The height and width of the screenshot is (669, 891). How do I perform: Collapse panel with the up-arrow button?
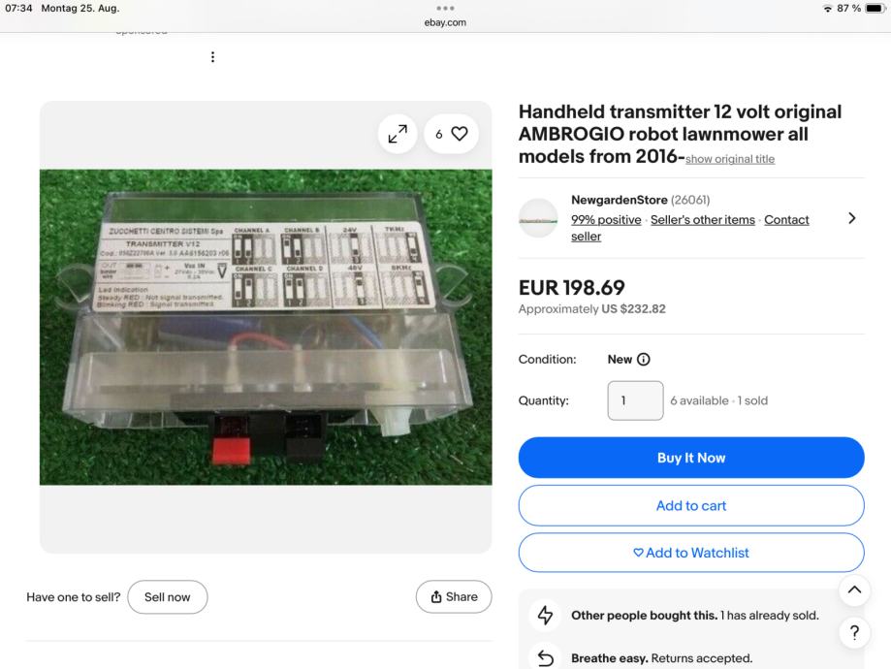click(854, 590)
